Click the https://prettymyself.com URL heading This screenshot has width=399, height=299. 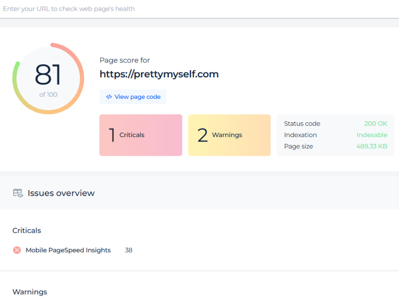(159, 74)
